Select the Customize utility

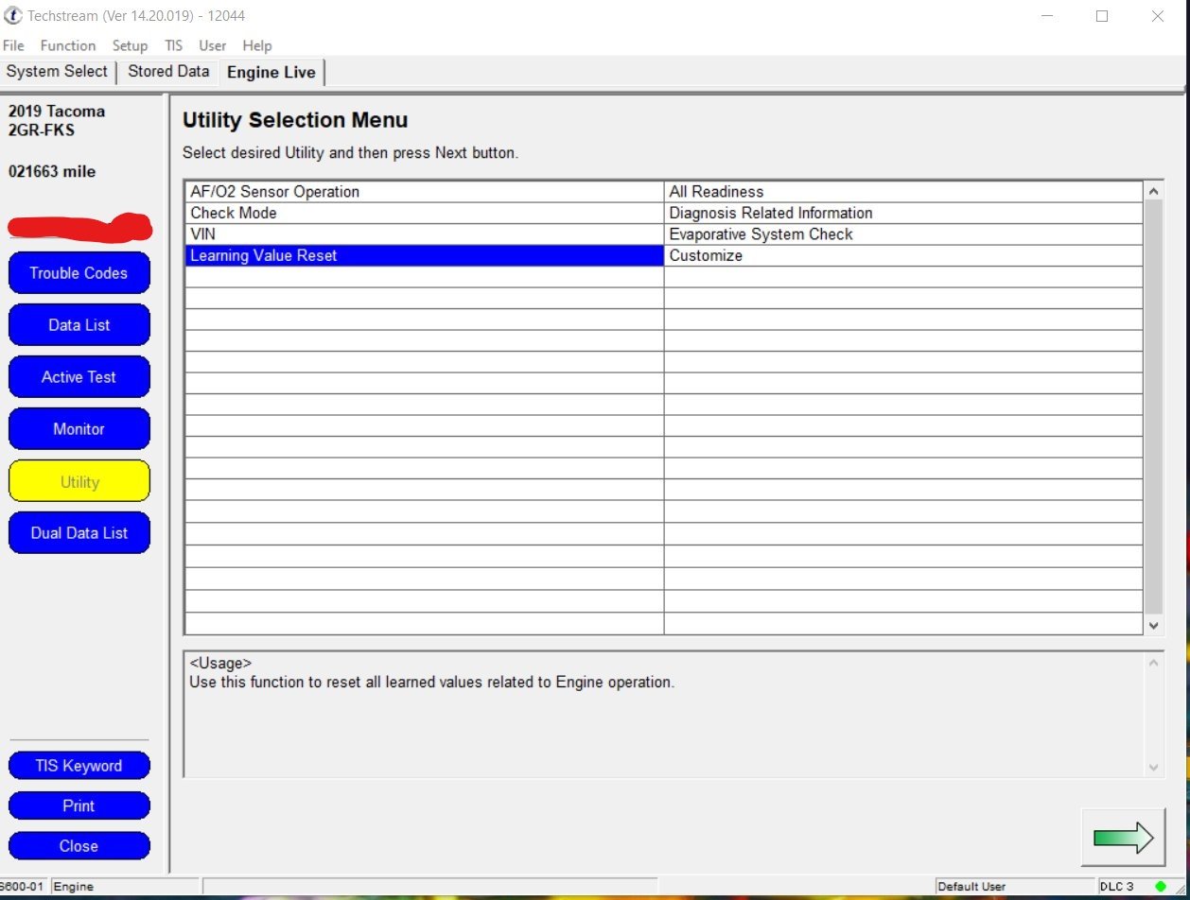(x=903, y=256)
